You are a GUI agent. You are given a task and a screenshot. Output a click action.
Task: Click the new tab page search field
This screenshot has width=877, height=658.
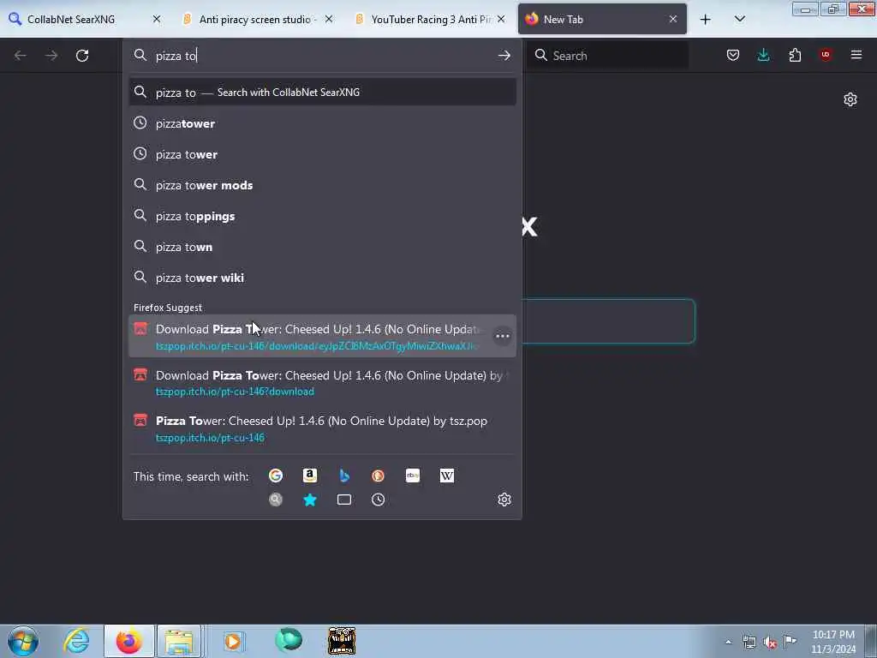coord(609,321)
